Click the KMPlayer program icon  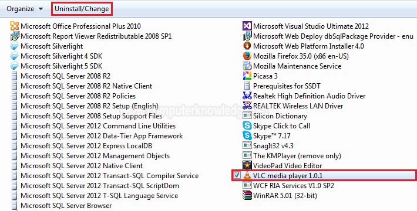(x=247, y=156)
